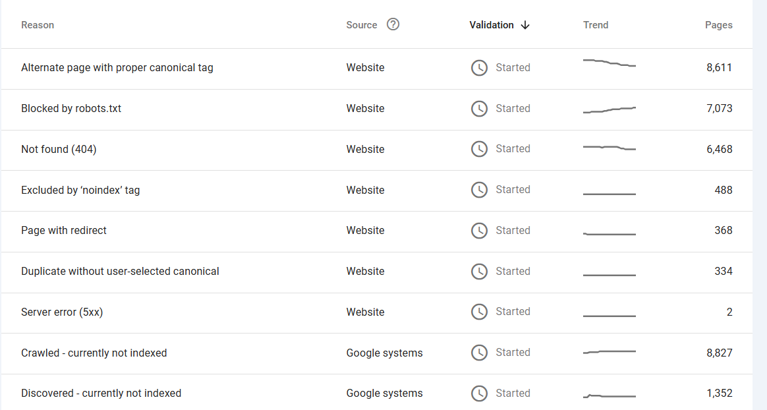Open 'Alternate page with proper canonical tag' reason
Screen dimensions: 767x410
click(117, 67)
